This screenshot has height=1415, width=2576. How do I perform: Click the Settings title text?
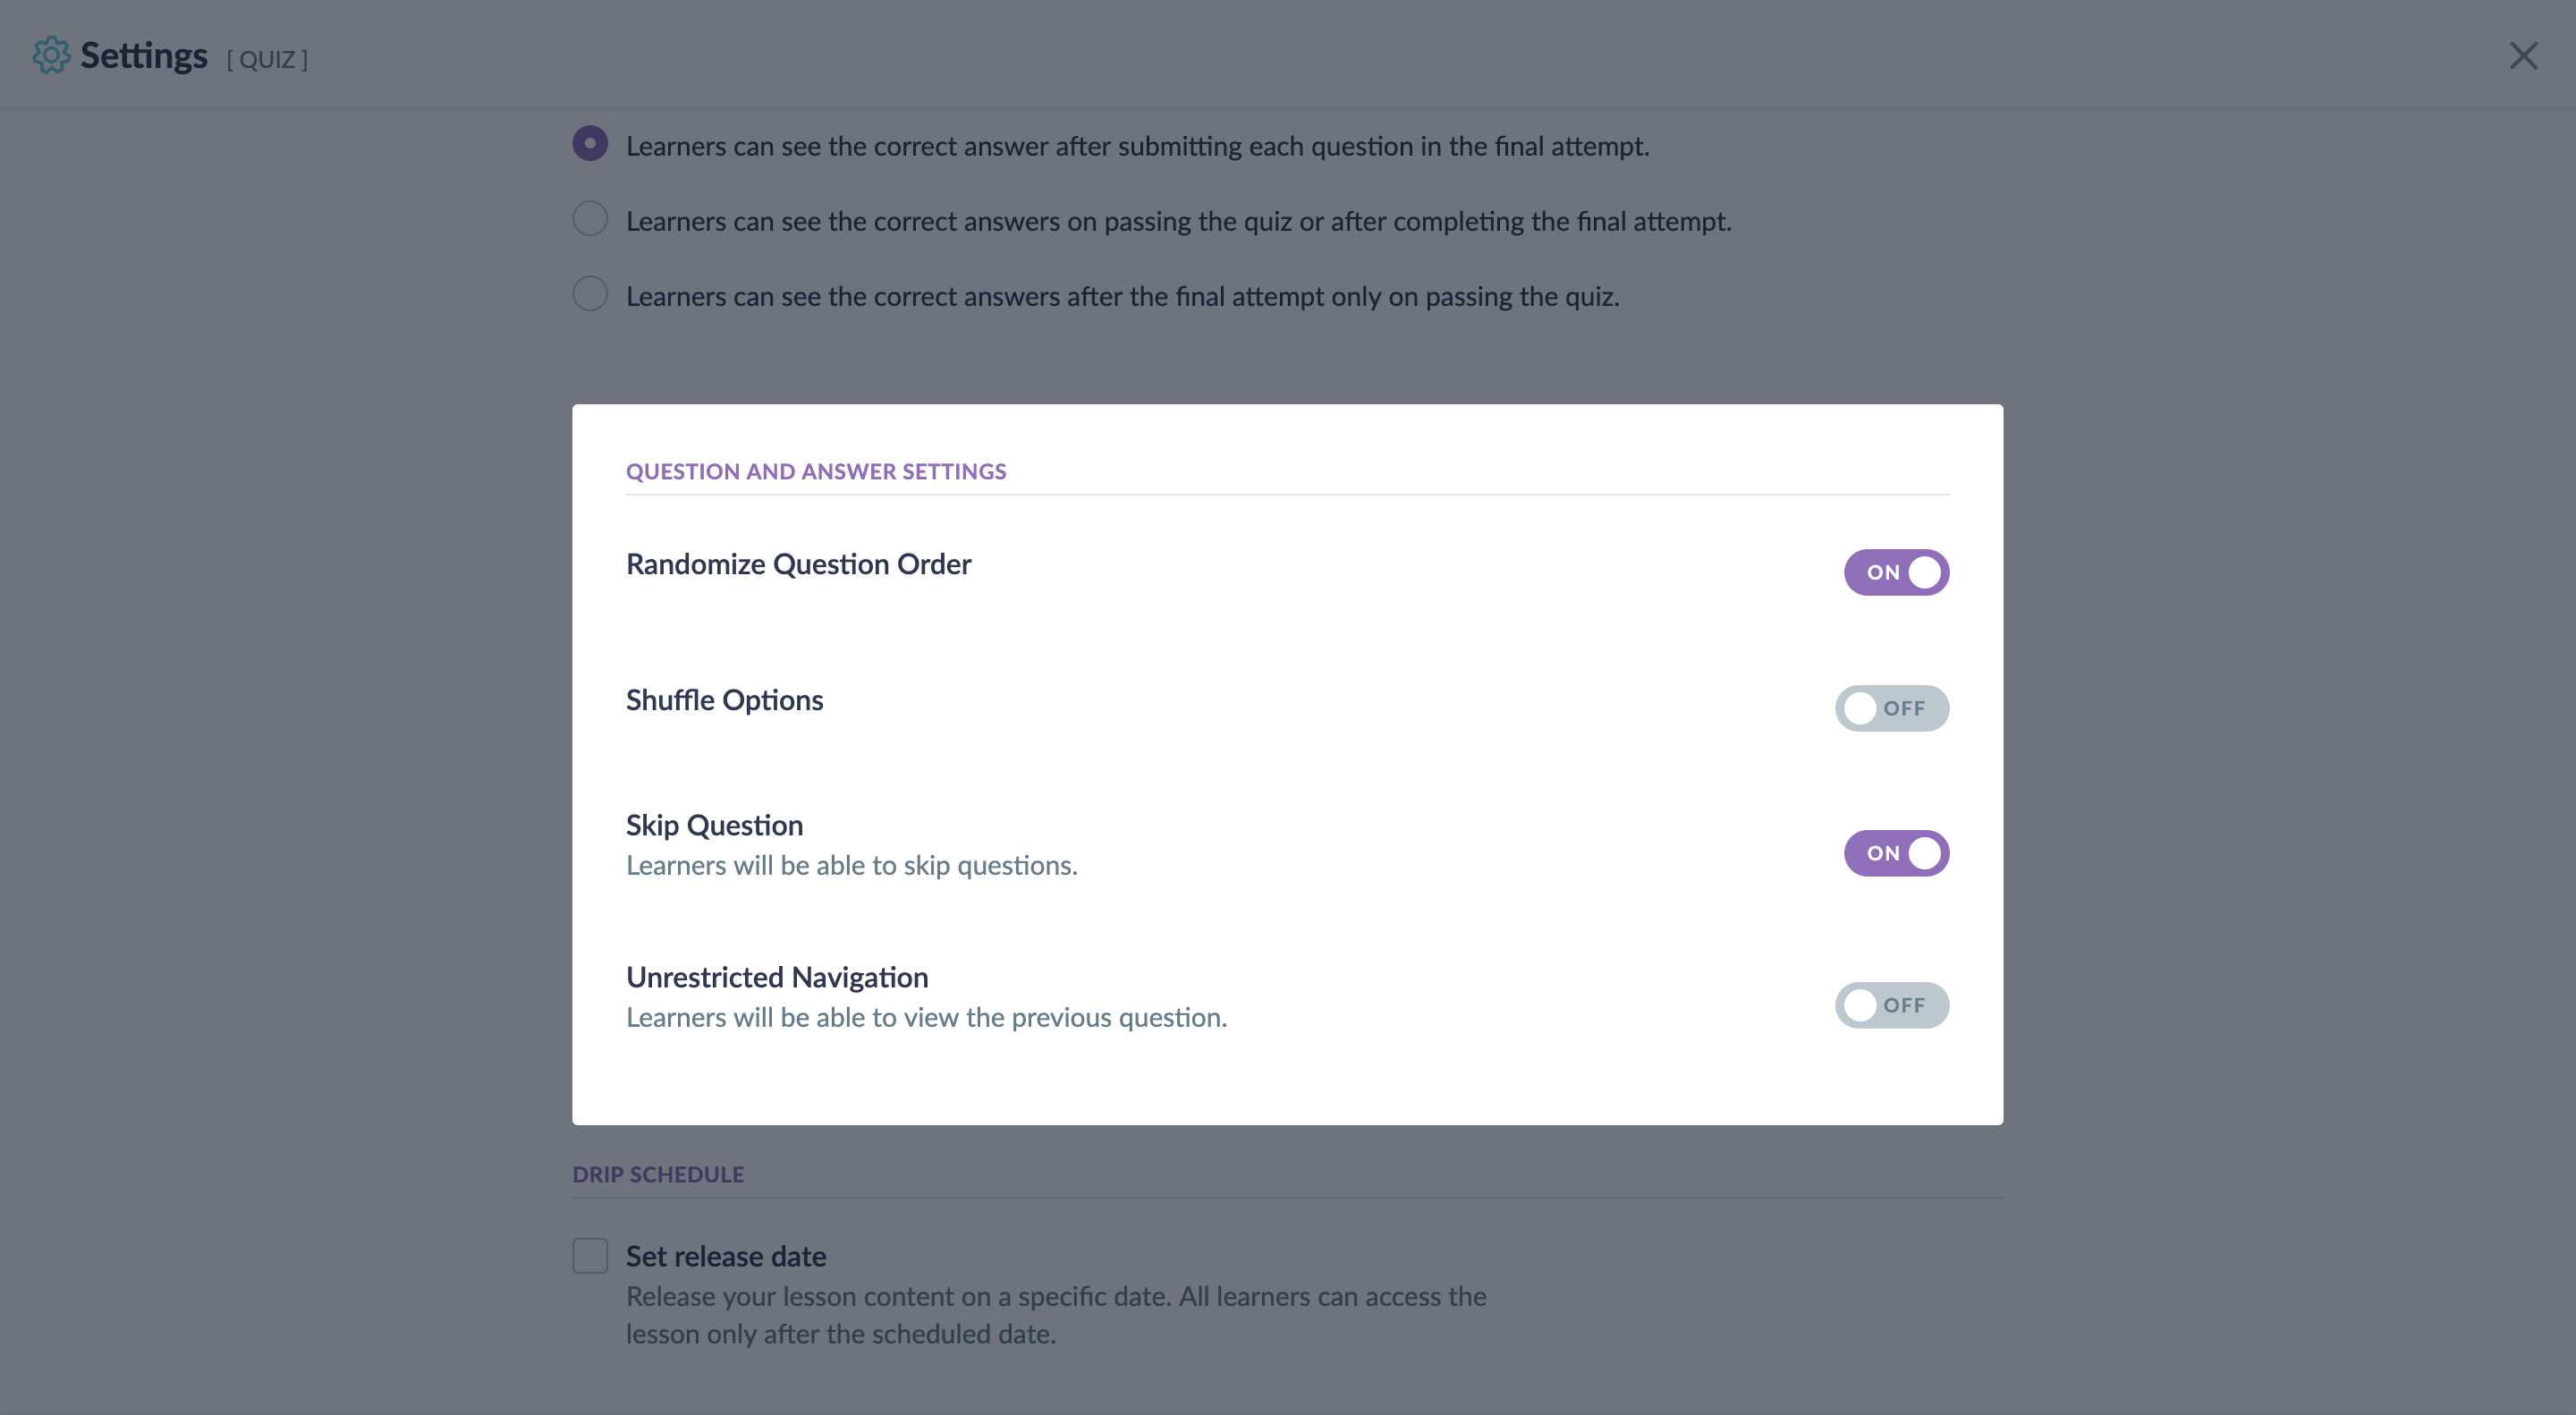point(144,56)
